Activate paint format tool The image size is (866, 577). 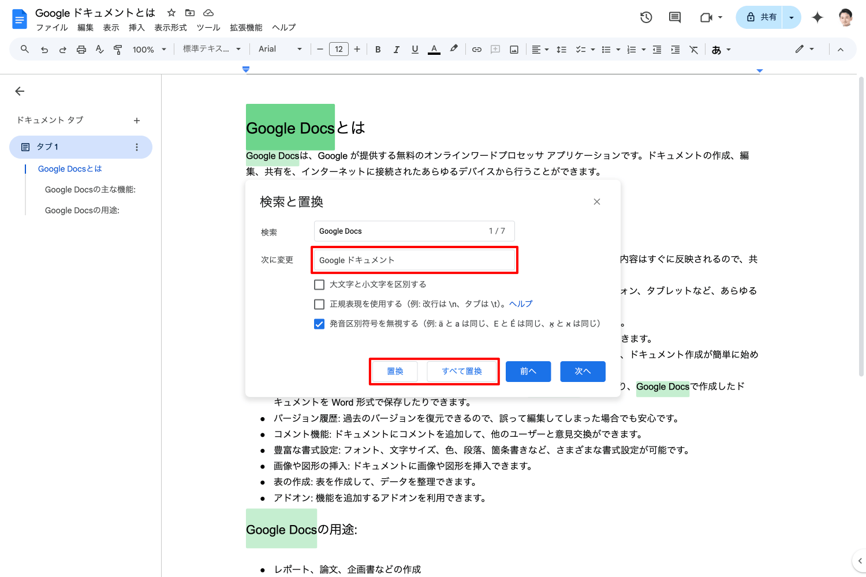pyautogui.click(x=118, y=50)
